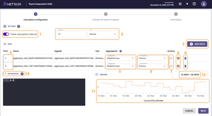Open settings gear for term A
The image size is (212, 116).
tap(178, 58)
